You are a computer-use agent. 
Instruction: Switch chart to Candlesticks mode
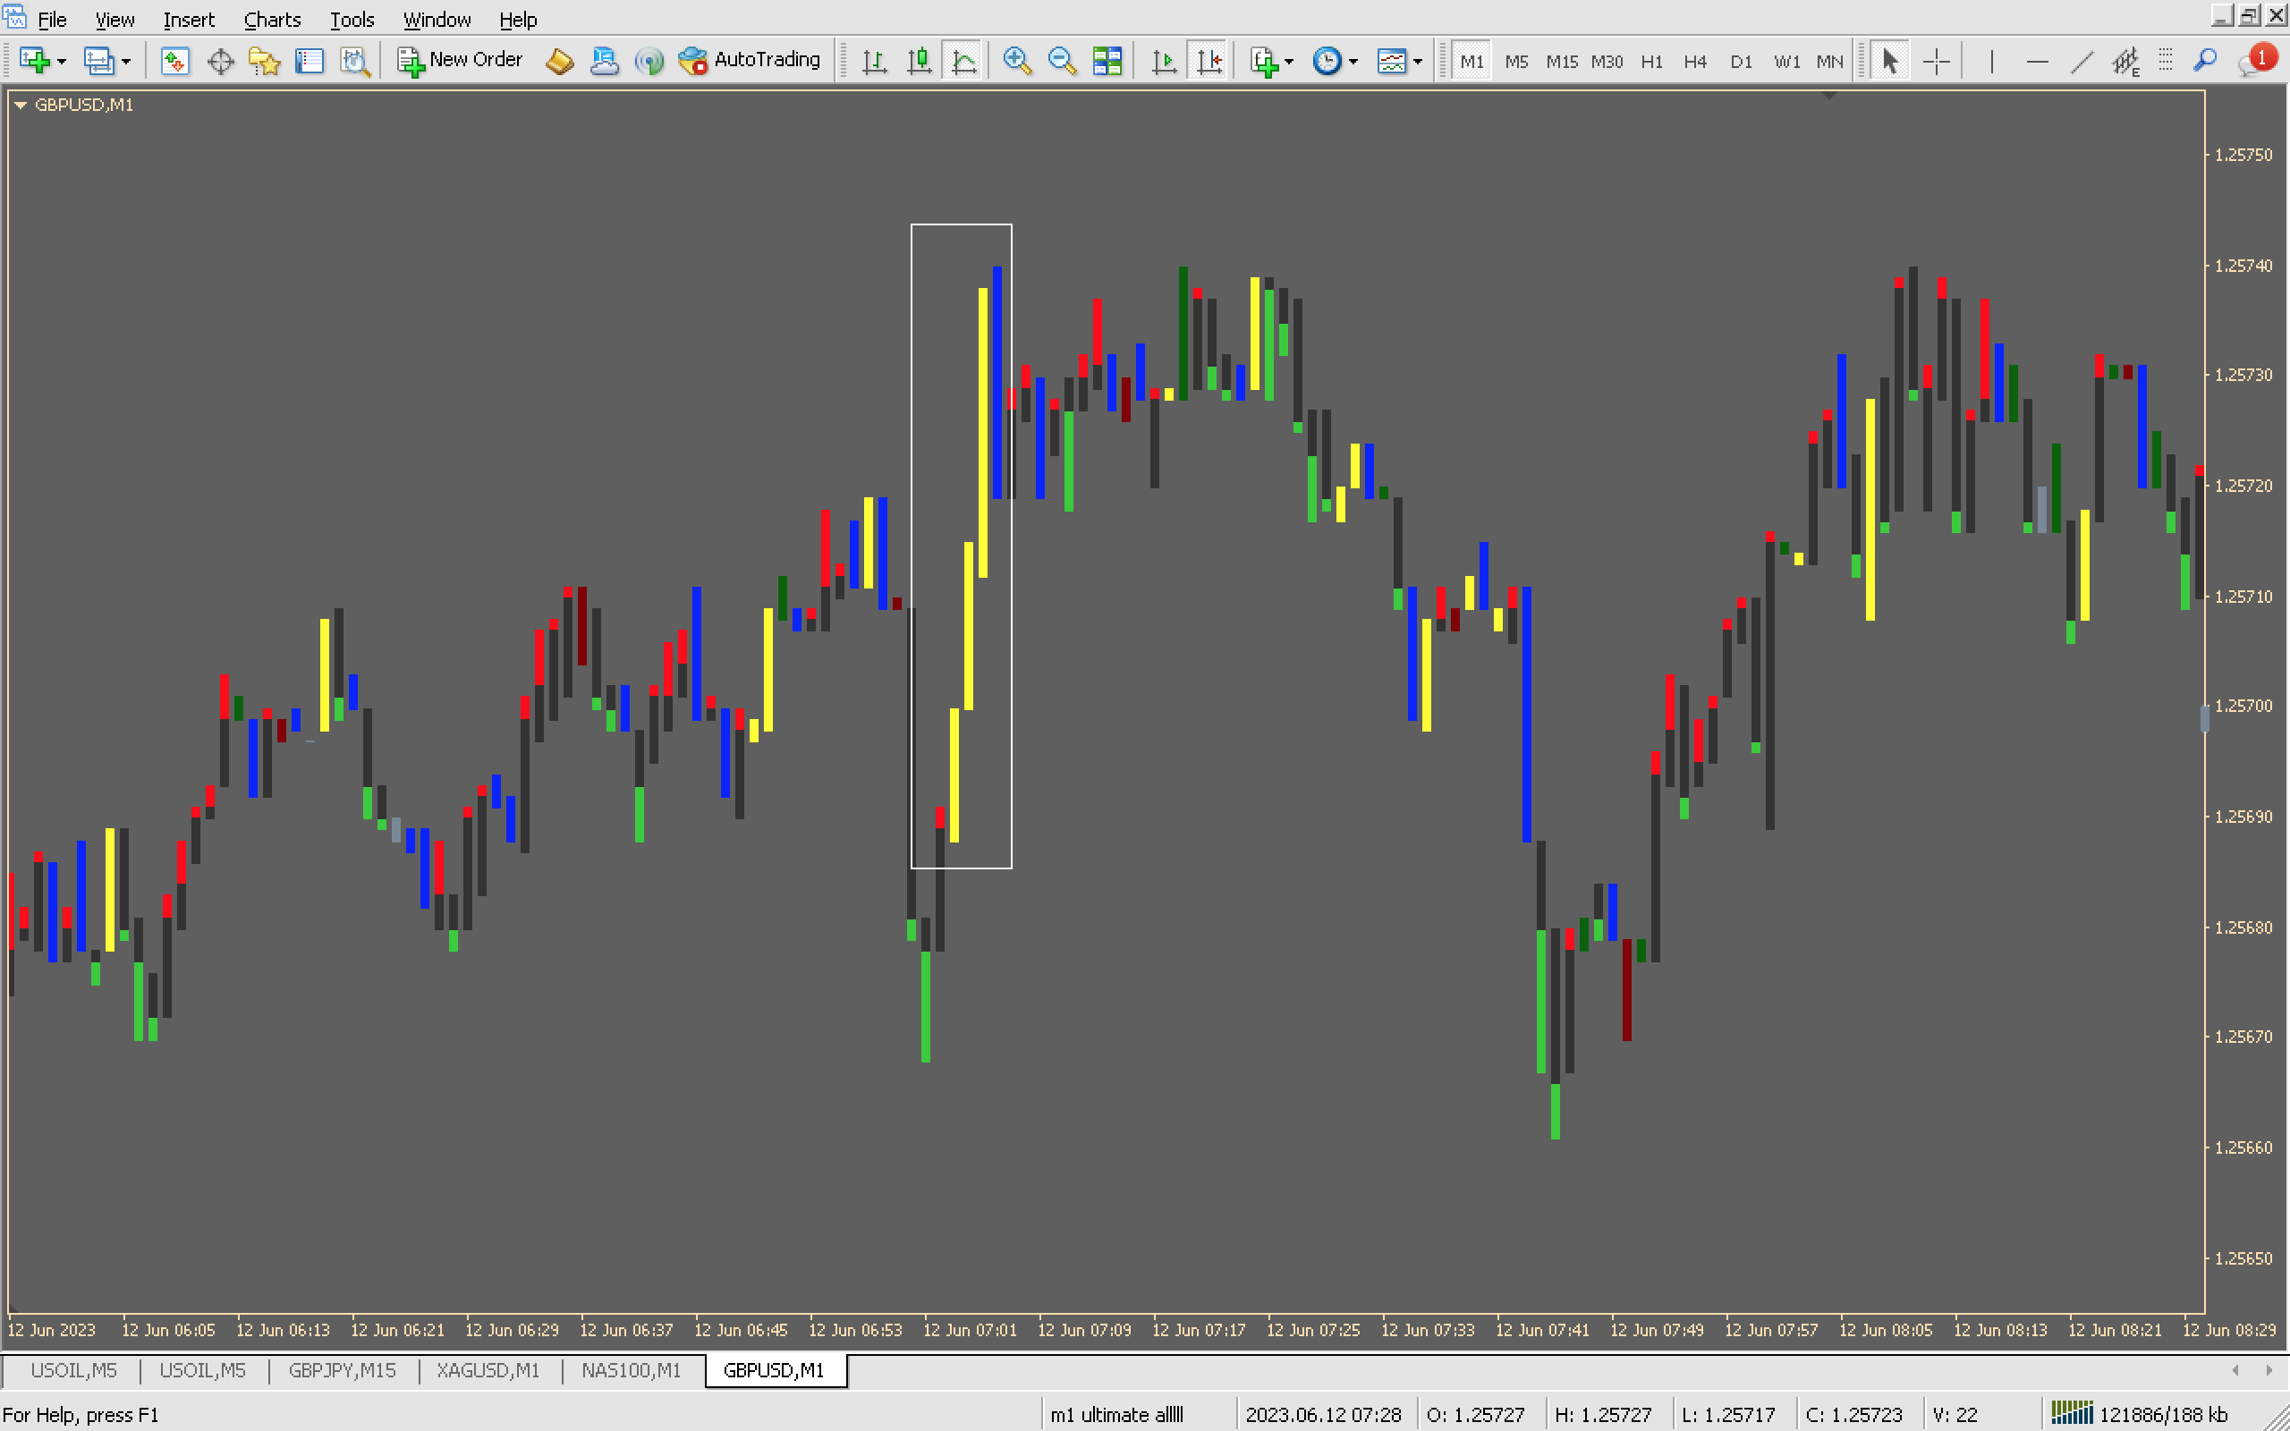[x=919, y=61]
